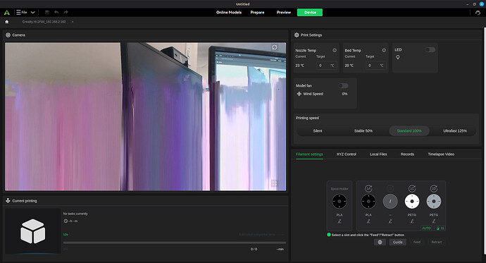Click the Creality Print logo icon

click(6, 13)
